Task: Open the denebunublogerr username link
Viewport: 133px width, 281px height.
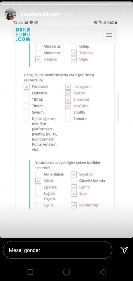Action: tap(41, 14)
